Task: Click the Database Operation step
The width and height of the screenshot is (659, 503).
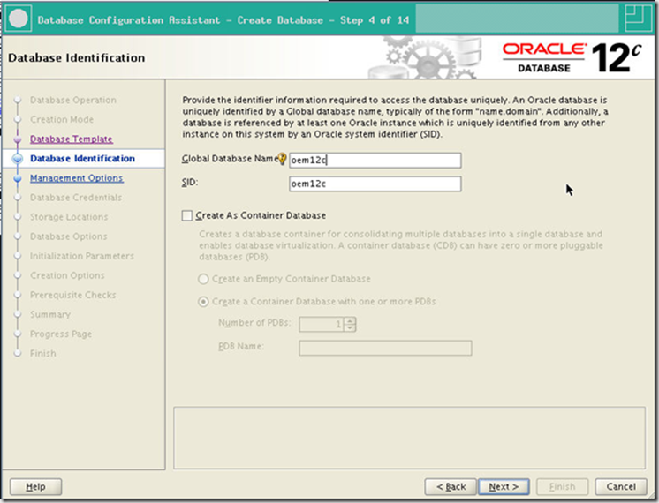Action: pyautogui.click(x=73, y=100)
